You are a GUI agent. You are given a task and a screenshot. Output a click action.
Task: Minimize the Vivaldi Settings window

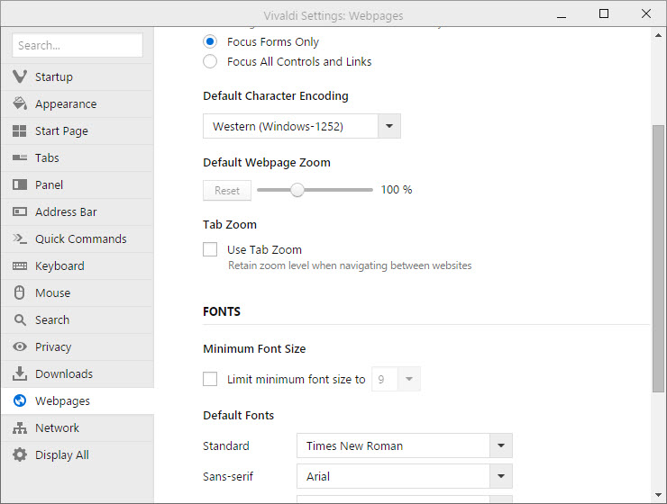tap(562, 16)
